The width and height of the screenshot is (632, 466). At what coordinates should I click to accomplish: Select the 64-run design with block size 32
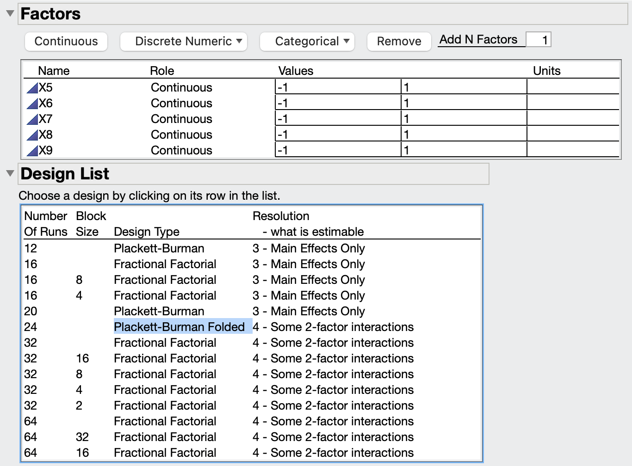[165, 437]
